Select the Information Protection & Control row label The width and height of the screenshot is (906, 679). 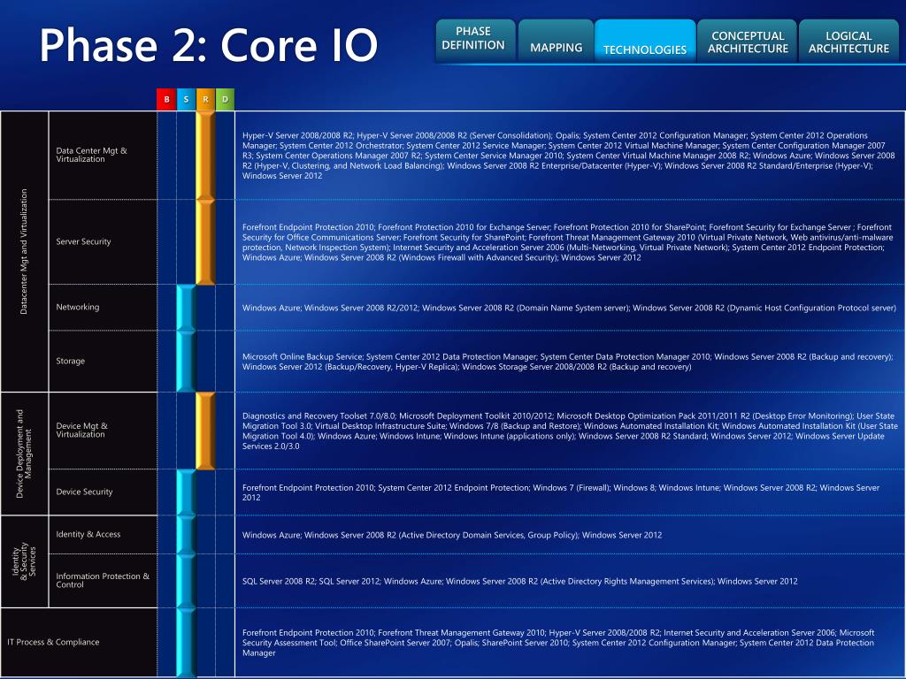coord(103,580)
